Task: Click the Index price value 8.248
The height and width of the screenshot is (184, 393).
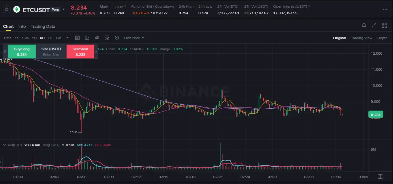Action: tap(119, 13)
